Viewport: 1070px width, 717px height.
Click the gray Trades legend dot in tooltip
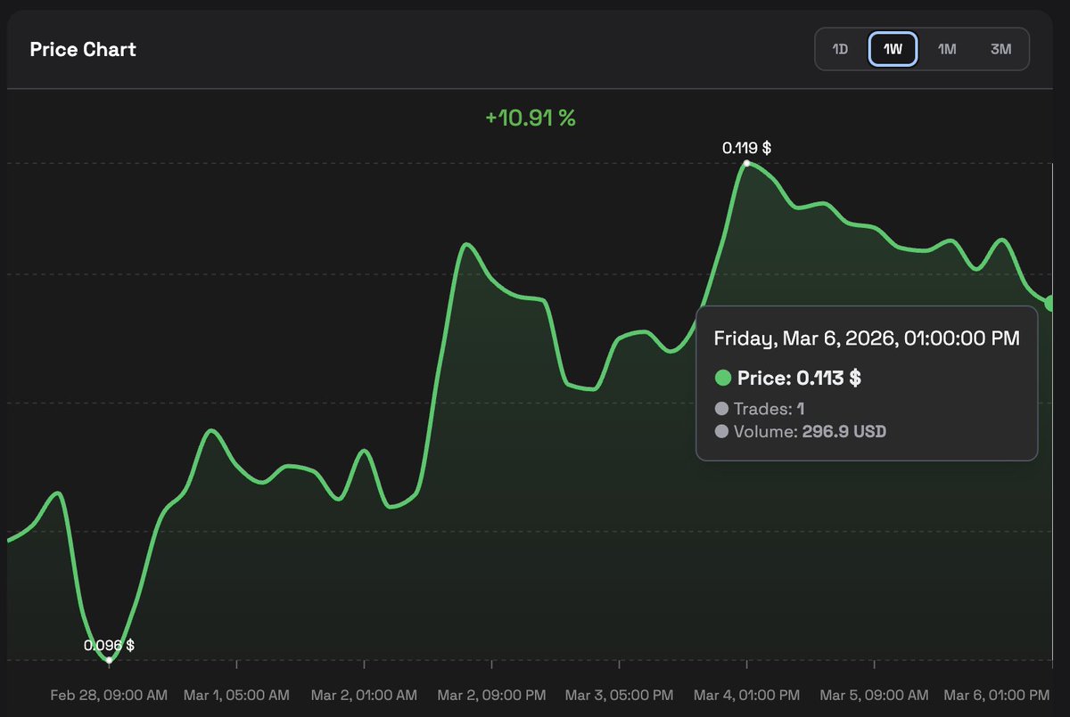click(721, 410)
